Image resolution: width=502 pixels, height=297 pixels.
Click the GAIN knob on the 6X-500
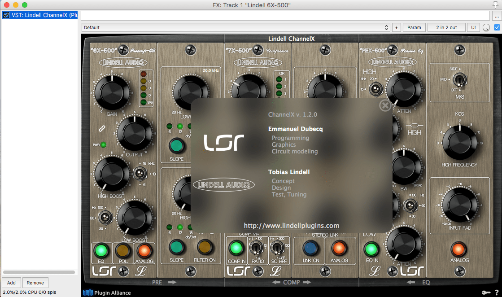(x=112, y=92)
